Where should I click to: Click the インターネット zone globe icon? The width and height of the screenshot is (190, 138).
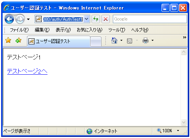coord(89,131)
